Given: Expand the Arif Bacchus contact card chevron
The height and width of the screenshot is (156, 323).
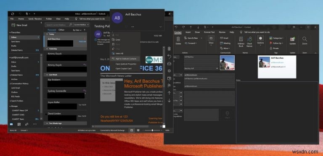Looking at the screenshot, I should (161, 27).
